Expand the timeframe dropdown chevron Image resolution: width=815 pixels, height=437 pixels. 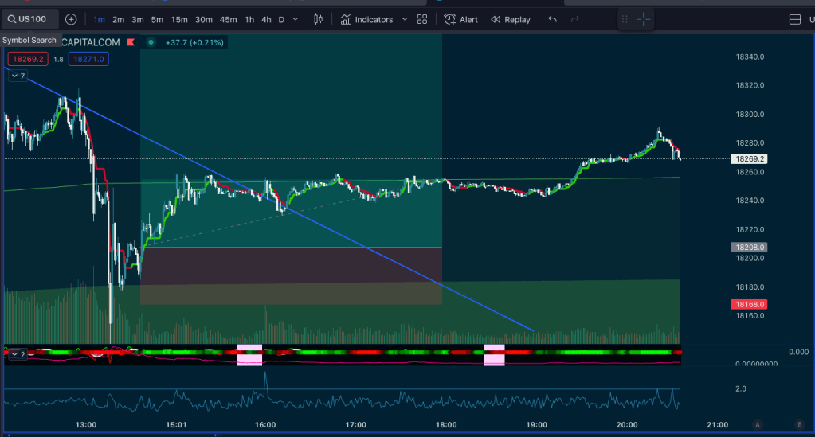point(296,19)
